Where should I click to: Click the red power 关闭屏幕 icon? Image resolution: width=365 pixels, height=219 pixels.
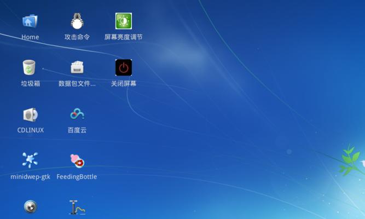click(124, 67)
